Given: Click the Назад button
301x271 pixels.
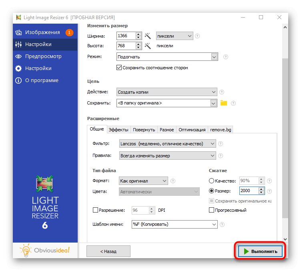Looking at the screenshot, I should point(108,251).
